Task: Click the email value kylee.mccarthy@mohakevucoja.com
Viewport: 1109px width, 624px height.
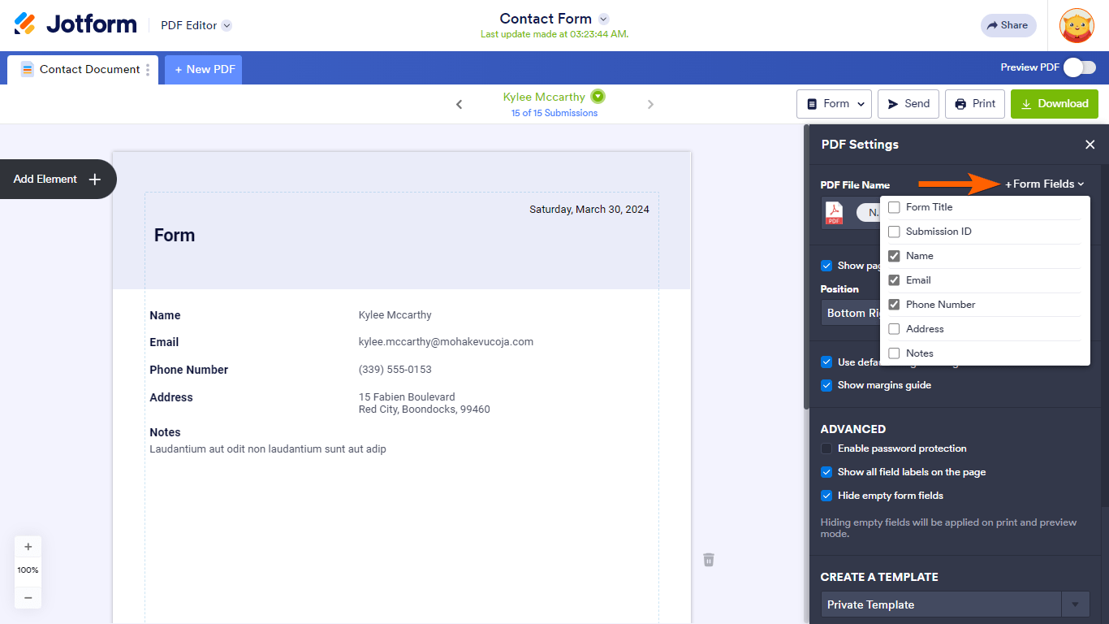Action: coord(446,342)
